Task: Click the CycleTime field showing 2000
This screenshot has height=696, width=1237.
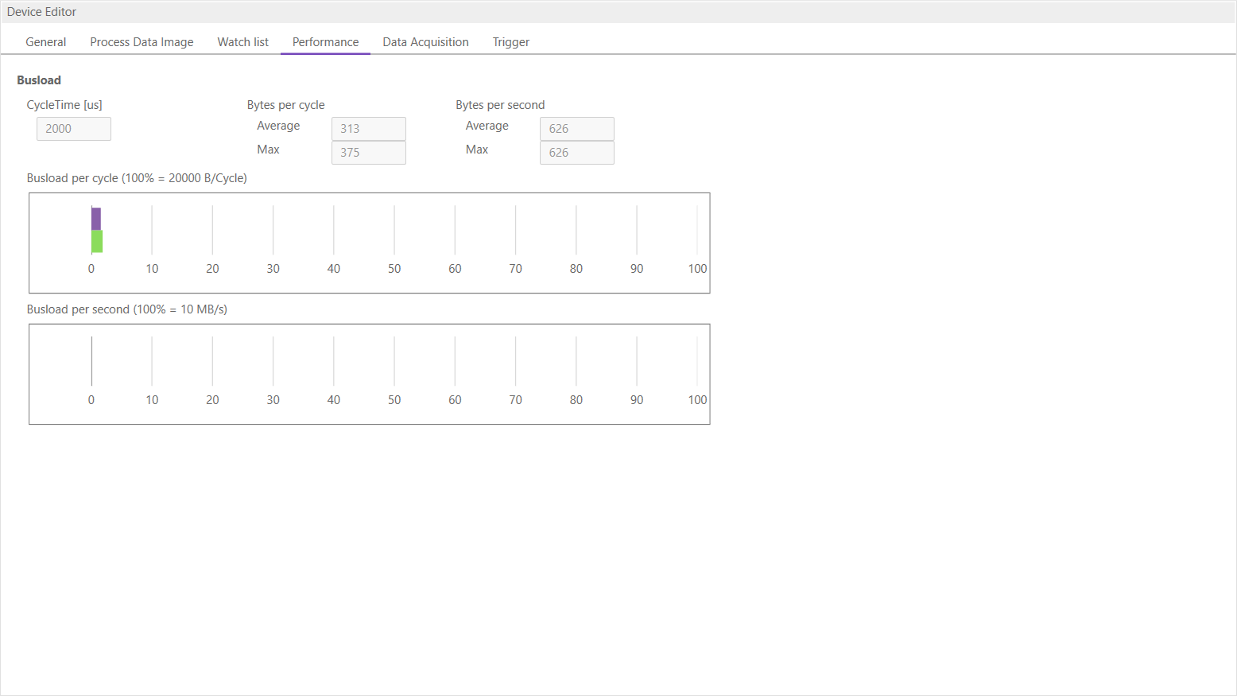Action: pos(73,128)
